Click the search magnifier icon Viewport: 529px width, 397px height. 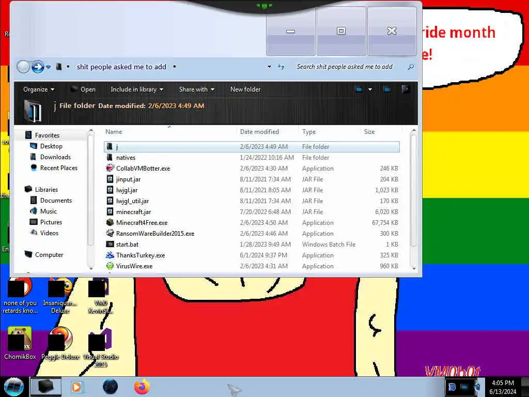(411, 67)
